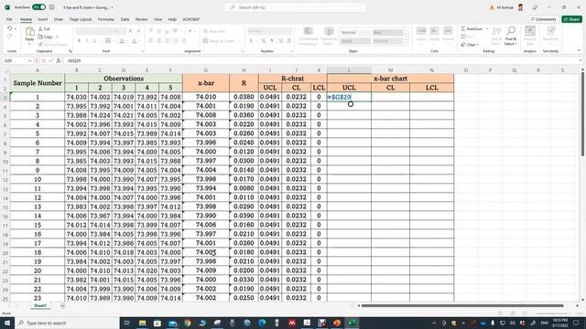Click the taskbar search box
This screenshot has height=329, width=586.
coord(67,323)
